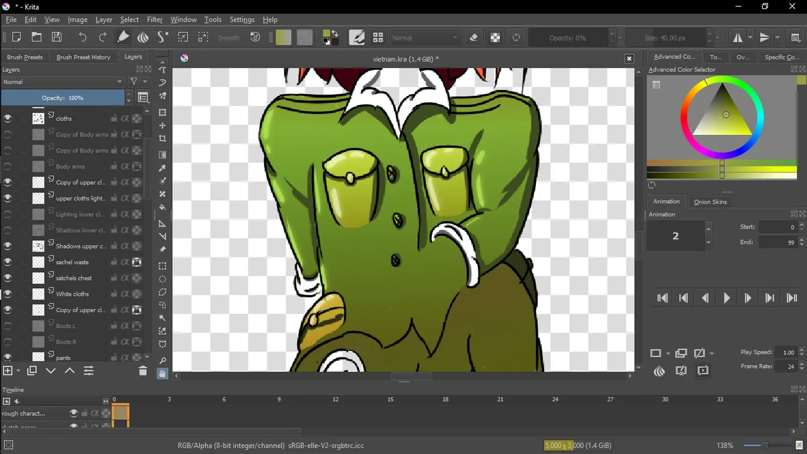The width and height of the screenshot is (807, 454).
Task: Save the document via floppy icon
Action: (x=57, y=37)
